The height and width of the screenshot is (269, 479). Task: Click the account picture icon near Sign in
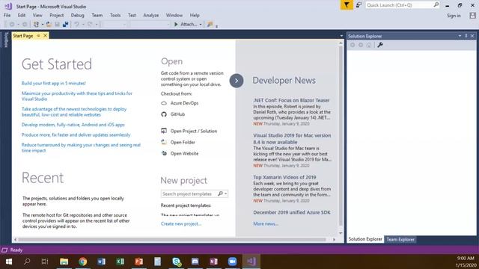coord(472,16)
